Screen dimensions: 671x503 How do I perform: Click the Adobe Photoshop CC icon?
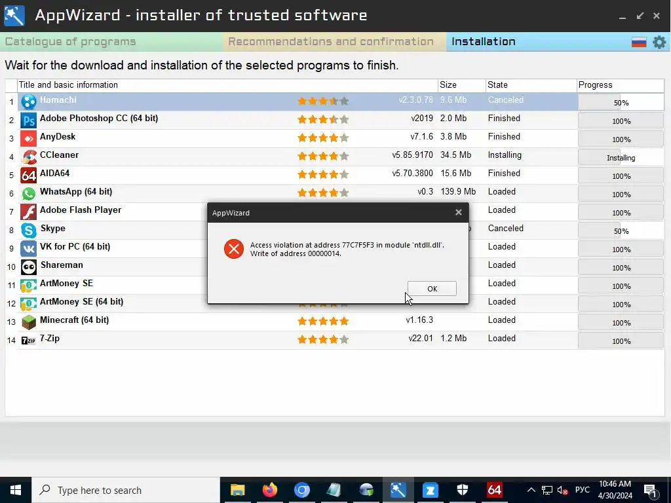[29, 121]
